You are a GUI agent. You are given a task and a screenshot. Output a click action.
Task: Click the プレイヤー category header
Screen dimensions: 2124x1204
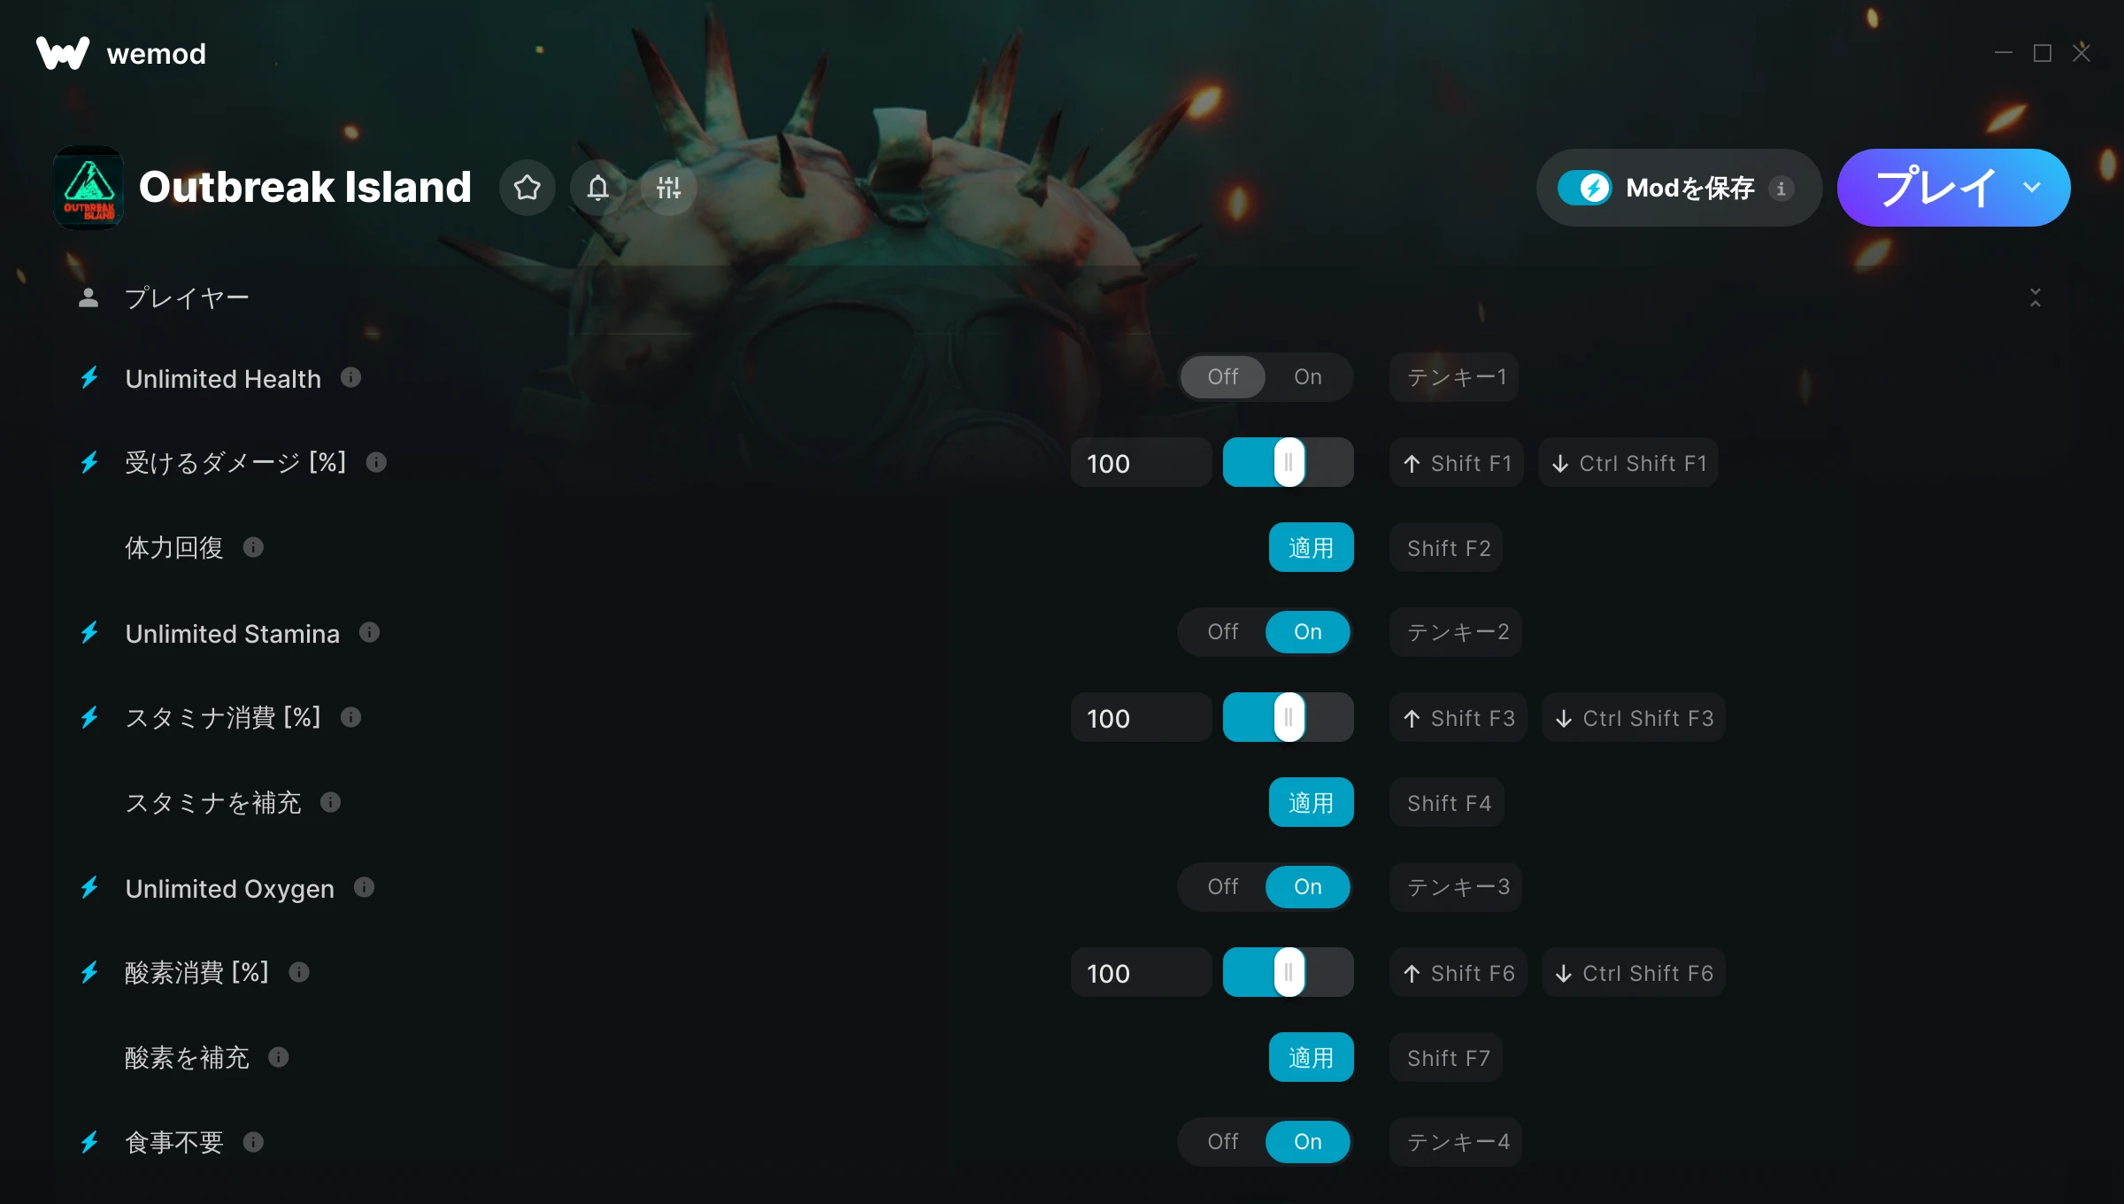(187, 297)
